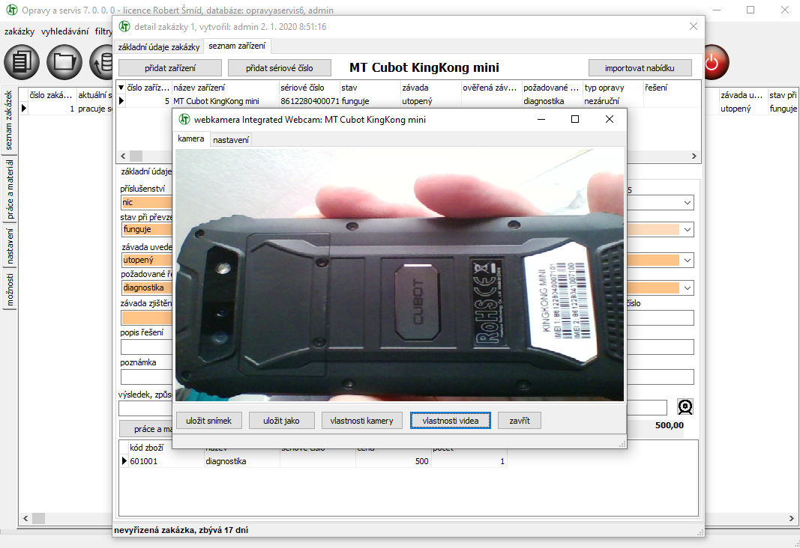The width and height of the screenshot is (800, 548).
Task: Click číslo zaká… header in main window
Action: pos(52,95)
